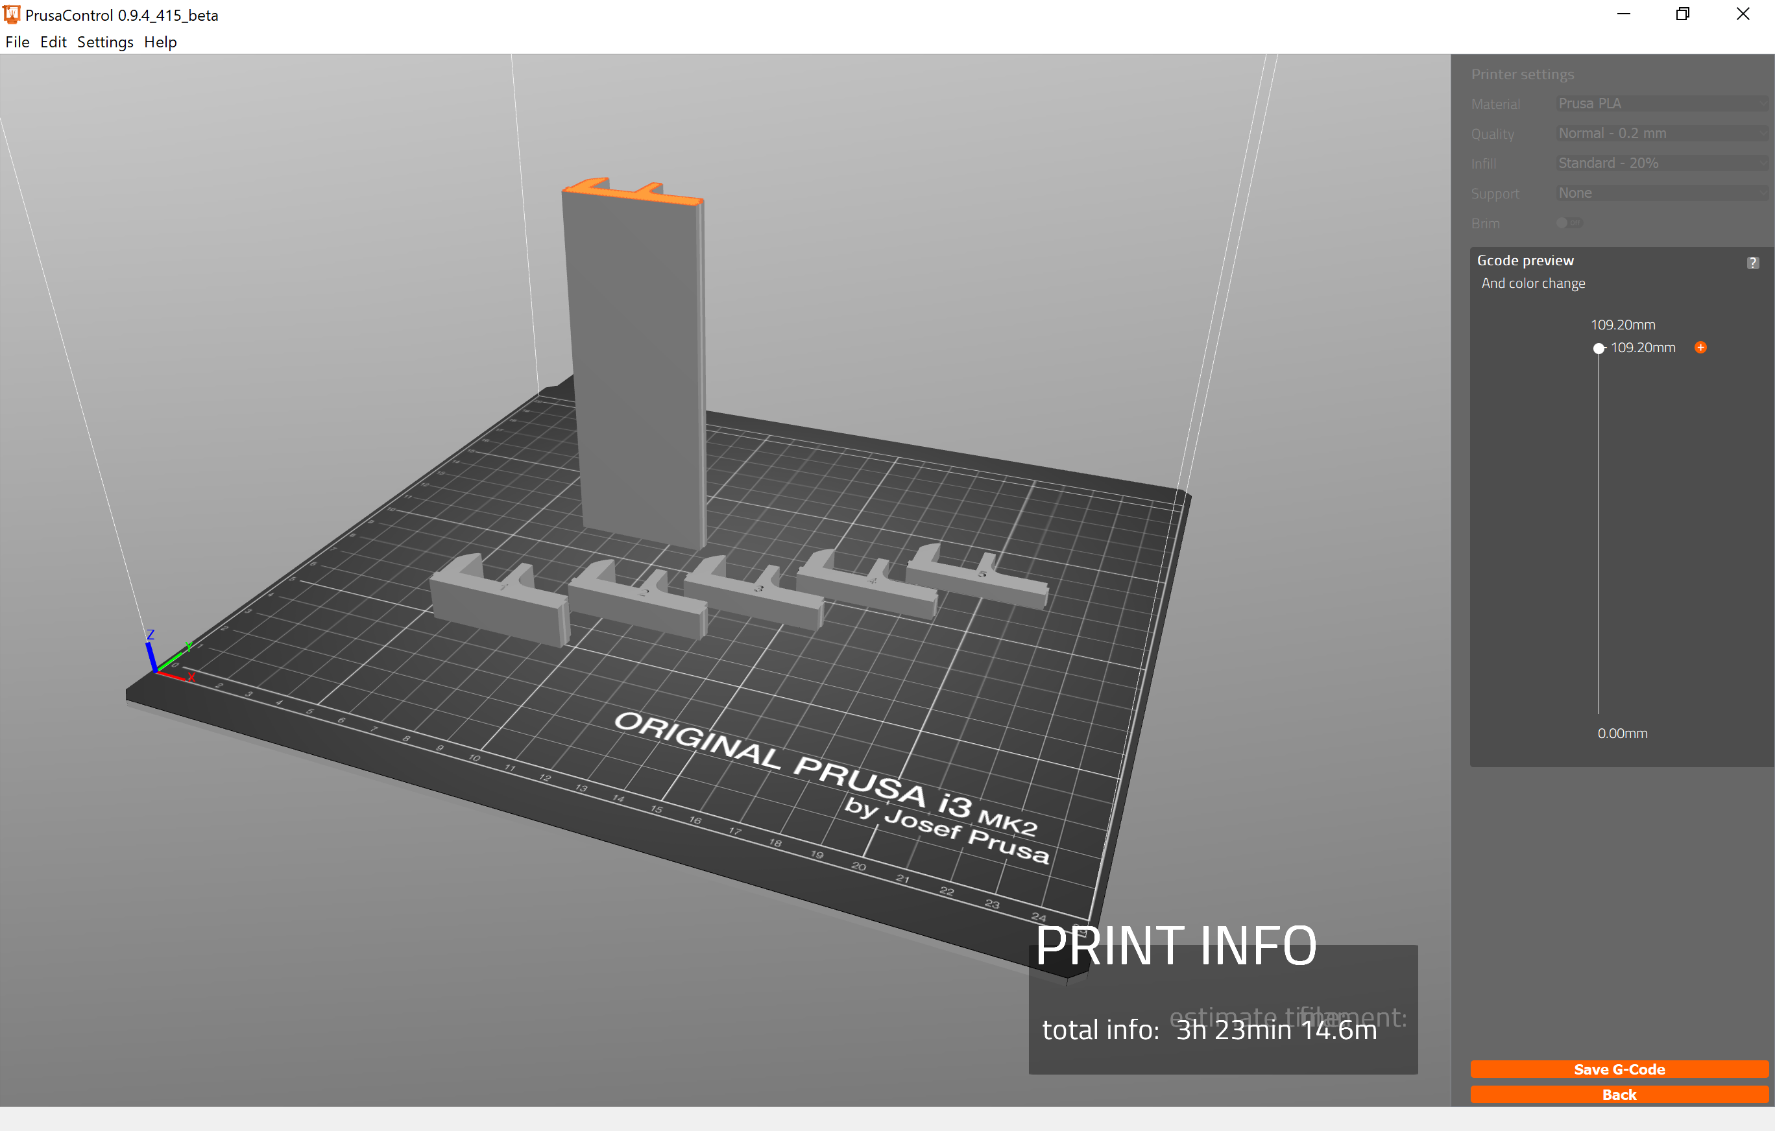Open the Material dropdown showing Prusa PLA
This screenshot has height=1131, width=1775.
[x=1661, y=104]
